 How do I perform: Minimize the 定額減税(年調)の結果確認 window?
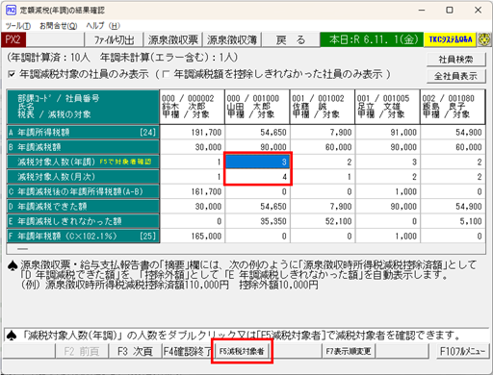pyautogui.click(x=422, y=10)
